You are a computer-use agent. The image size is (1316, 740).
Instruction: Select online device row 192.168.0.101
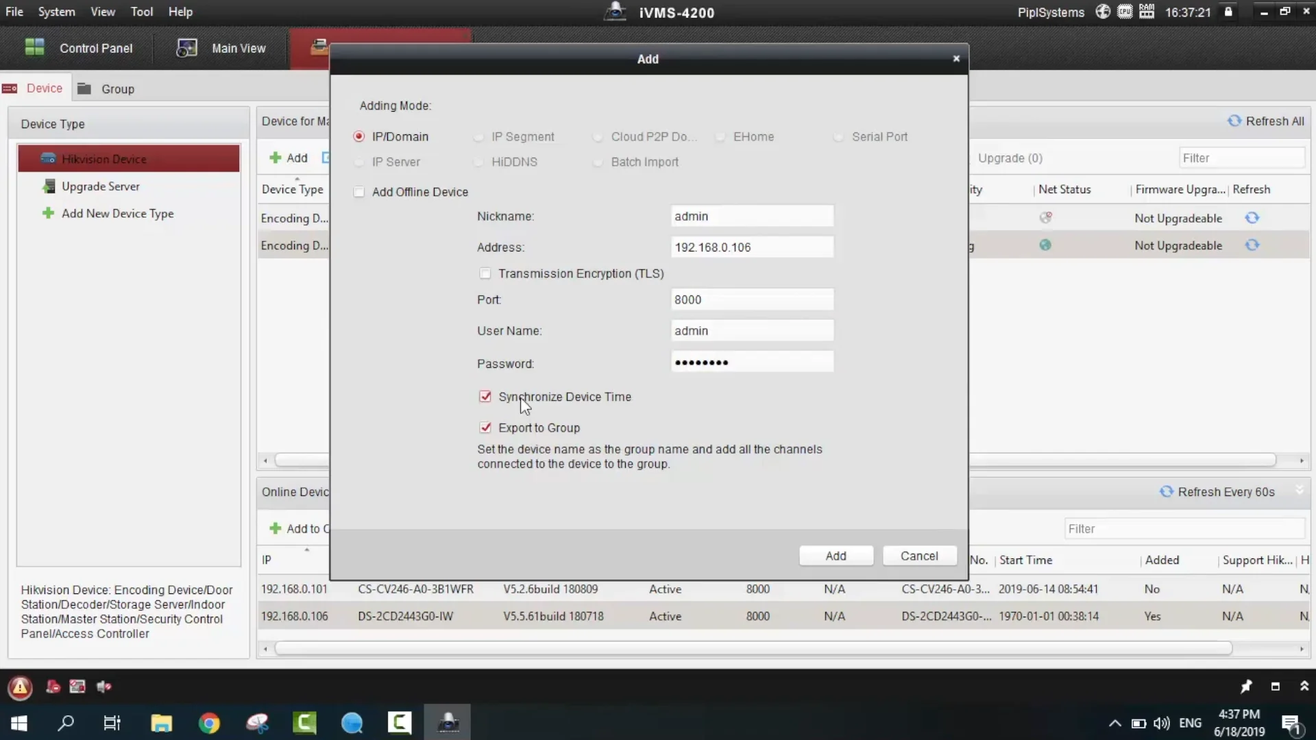coord(783,589)
